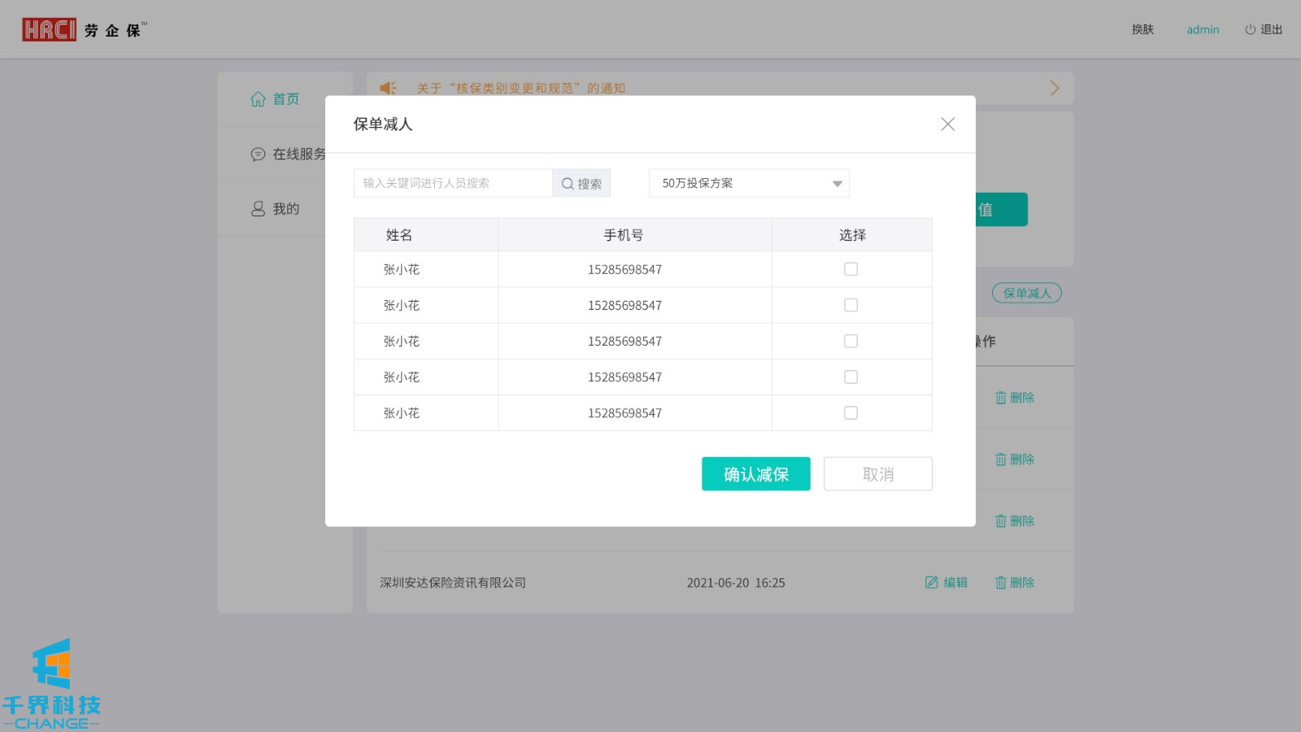The image size is (1301, 732).
Task: Expand the notification with right chevron
Action: [x=1055, y=88]
